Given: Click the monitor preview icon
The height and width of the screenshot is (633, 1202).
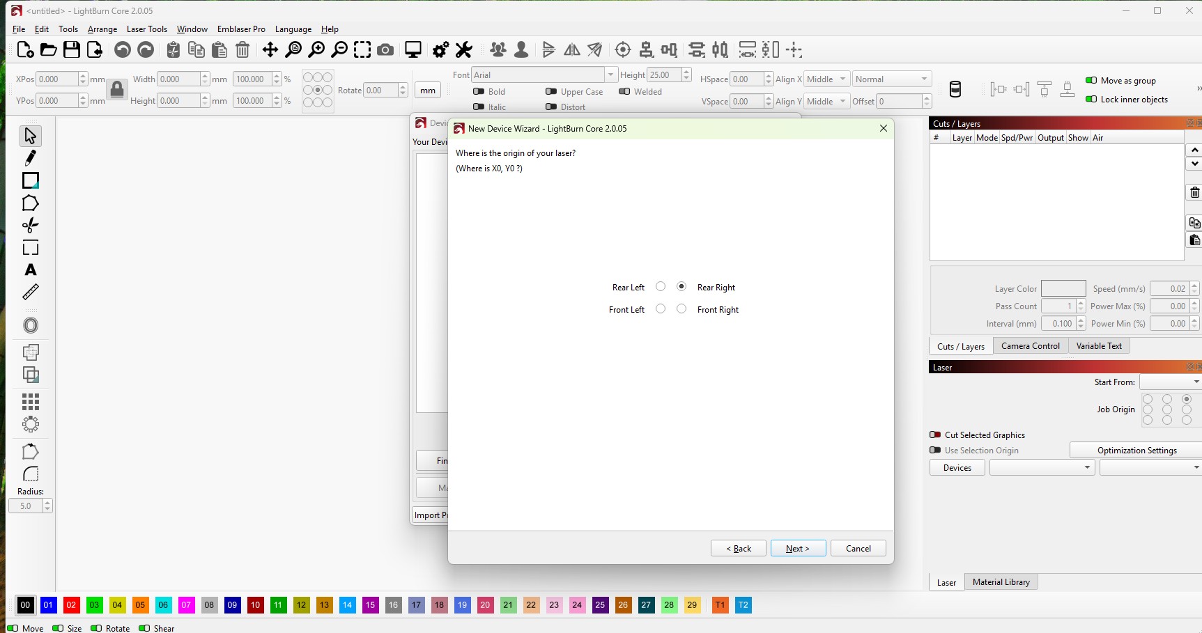Looking at the screenshot, I should pyautogui.click(x=413, y=49).
